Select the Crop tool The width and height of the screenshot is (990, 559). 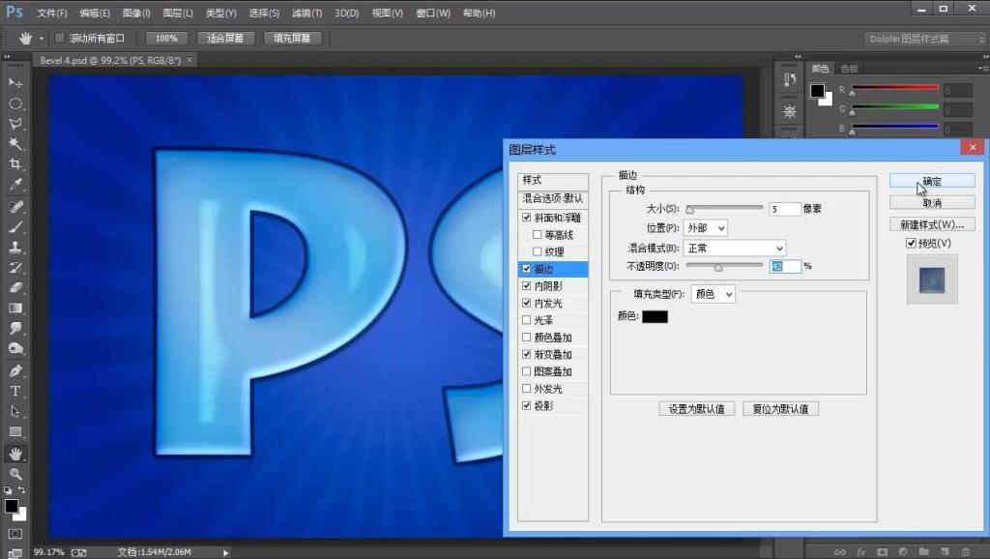point(15,163)
